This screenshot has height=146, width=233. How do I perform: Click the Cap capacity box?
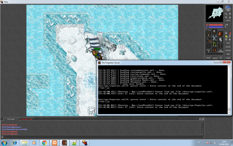220,51
